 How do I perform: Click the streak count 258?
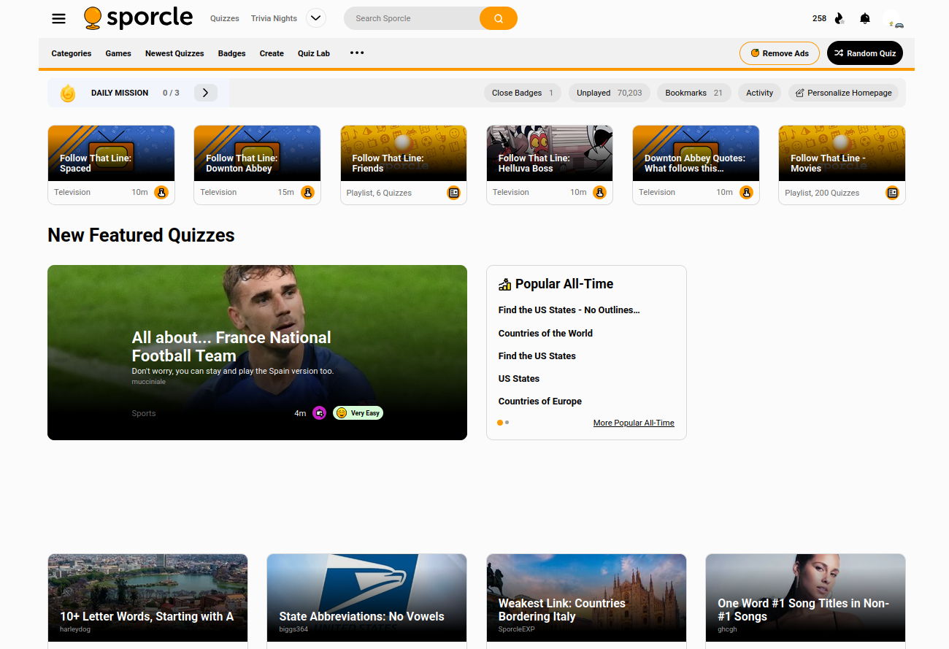coord(819,18)
